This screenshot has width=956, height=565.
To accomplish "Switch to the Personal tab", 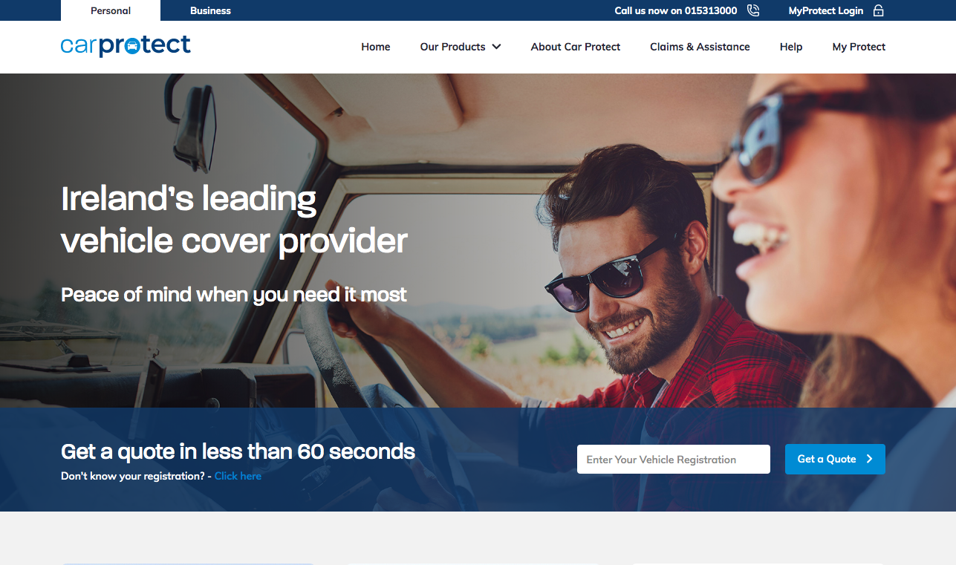I will 111,10.
